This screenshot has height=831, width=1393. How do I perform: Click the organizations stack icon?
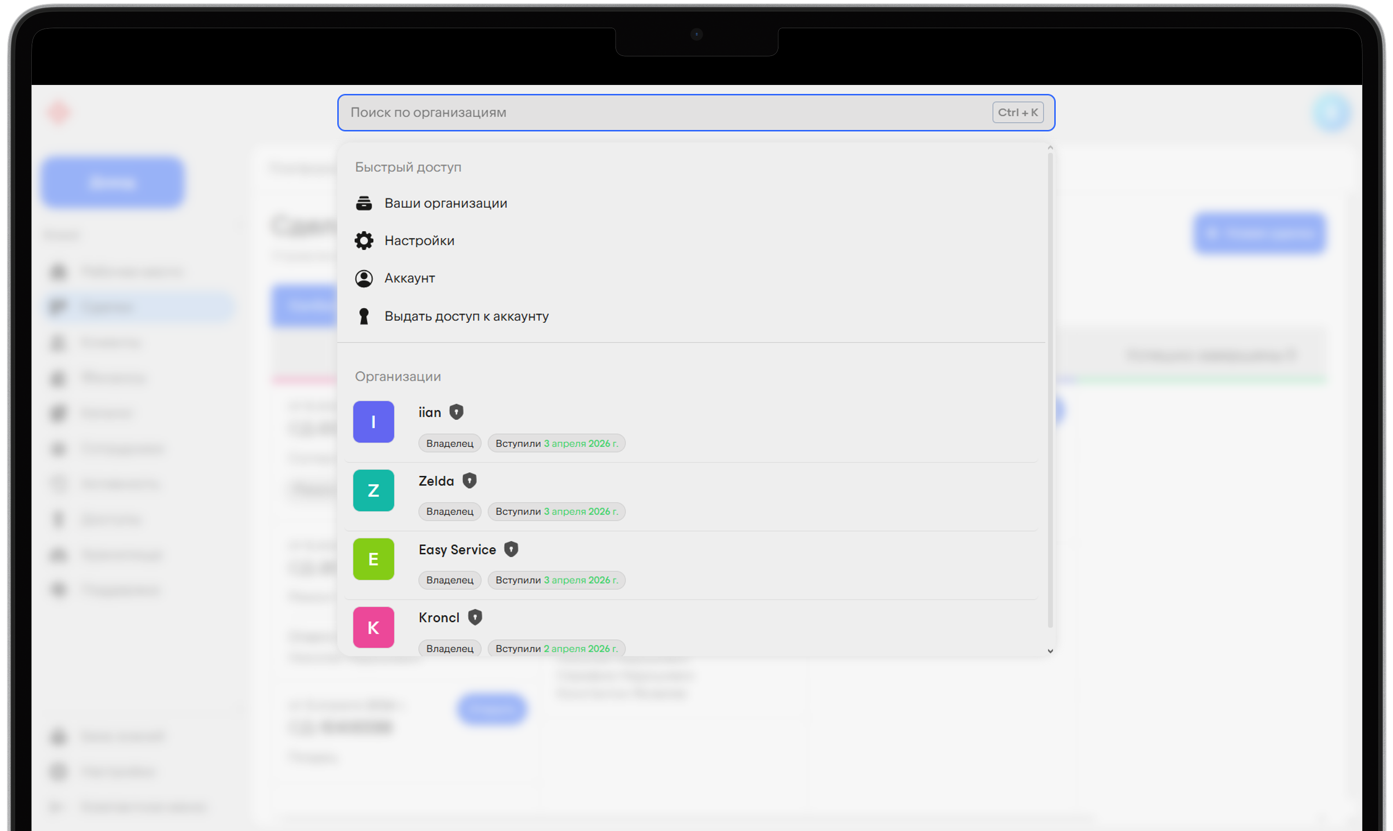point(364,203)
